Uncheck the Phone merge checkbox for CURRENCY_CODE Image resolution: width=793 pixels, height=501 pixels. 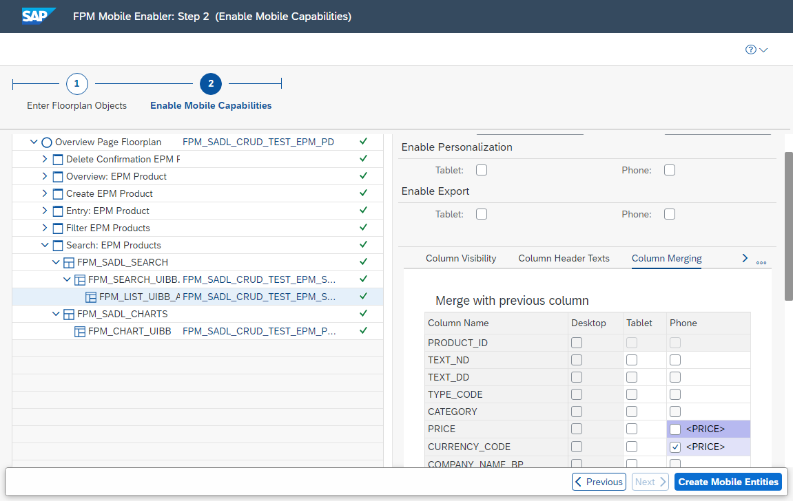pyautogui.click(x=674, y=446)
